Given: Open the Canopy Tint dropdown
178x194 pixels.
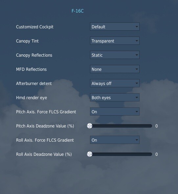Looking at the screenshot, I should tap(115, 41).
